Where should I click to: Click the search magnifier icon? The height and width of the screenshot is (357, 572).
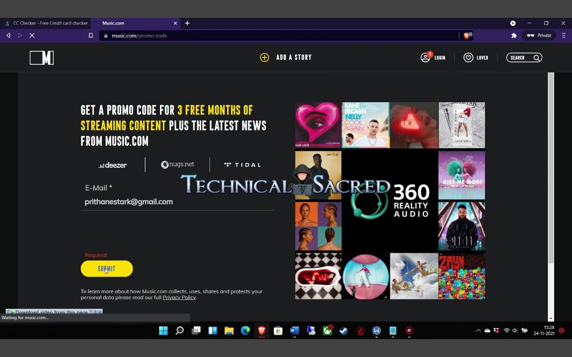pyautogui.click(x=537, y=58)
